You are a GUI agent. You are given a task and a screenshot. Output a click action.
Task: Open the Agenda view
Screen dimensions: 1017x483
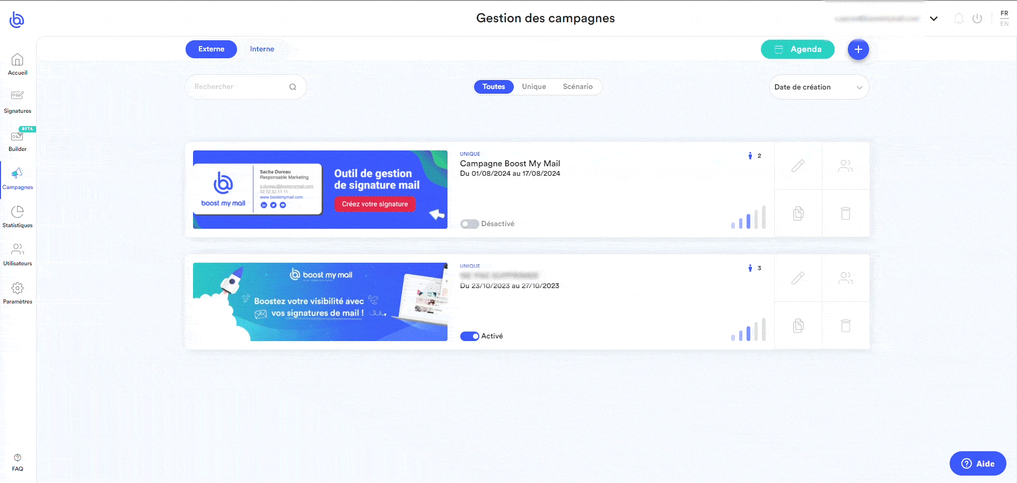tap(797, 49)
